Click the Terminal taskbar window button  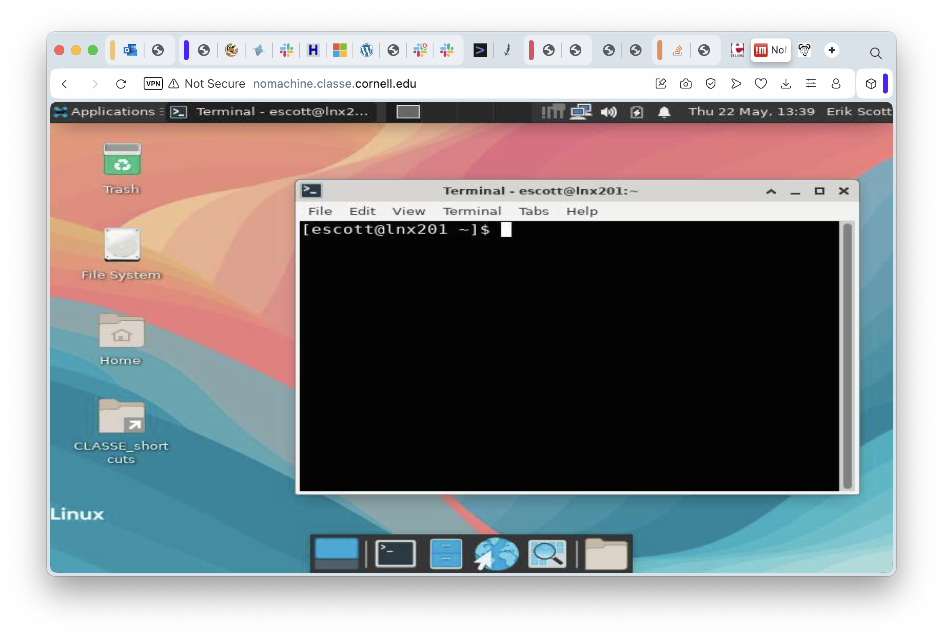(x=271, y=112)
